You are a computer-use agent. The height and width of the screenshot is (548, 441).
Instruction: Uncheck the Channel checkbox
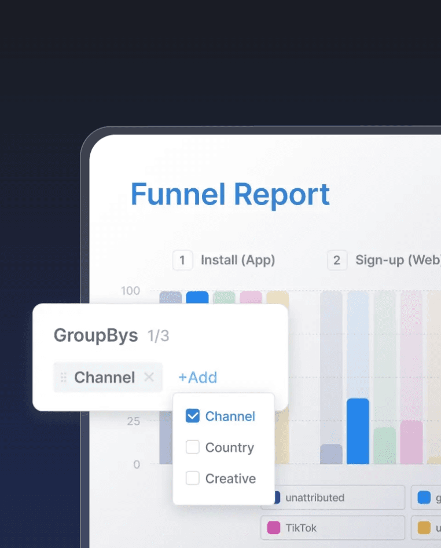192,416
